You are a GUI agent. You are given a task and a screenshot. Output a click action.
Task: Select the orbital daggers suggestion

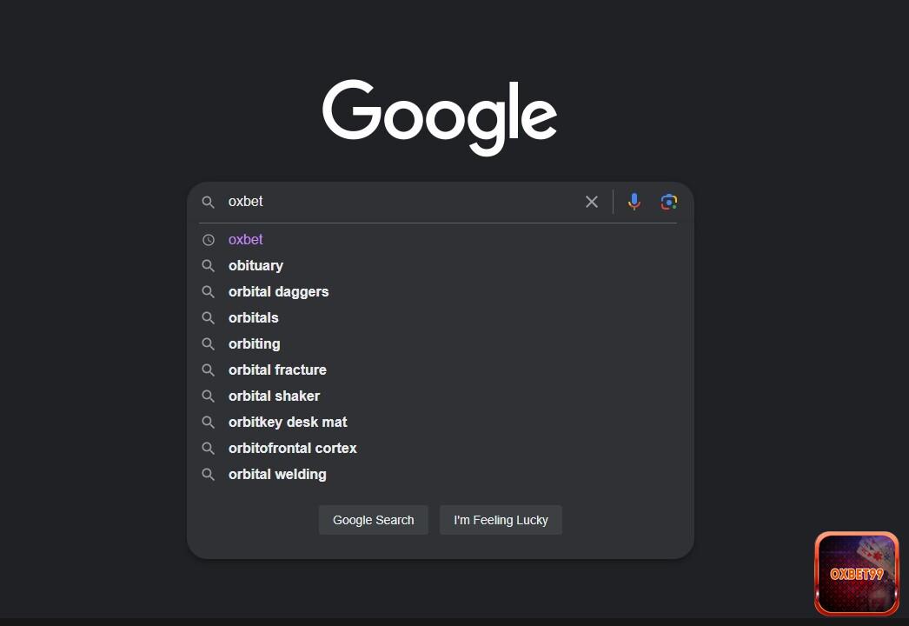click(278, 291)
